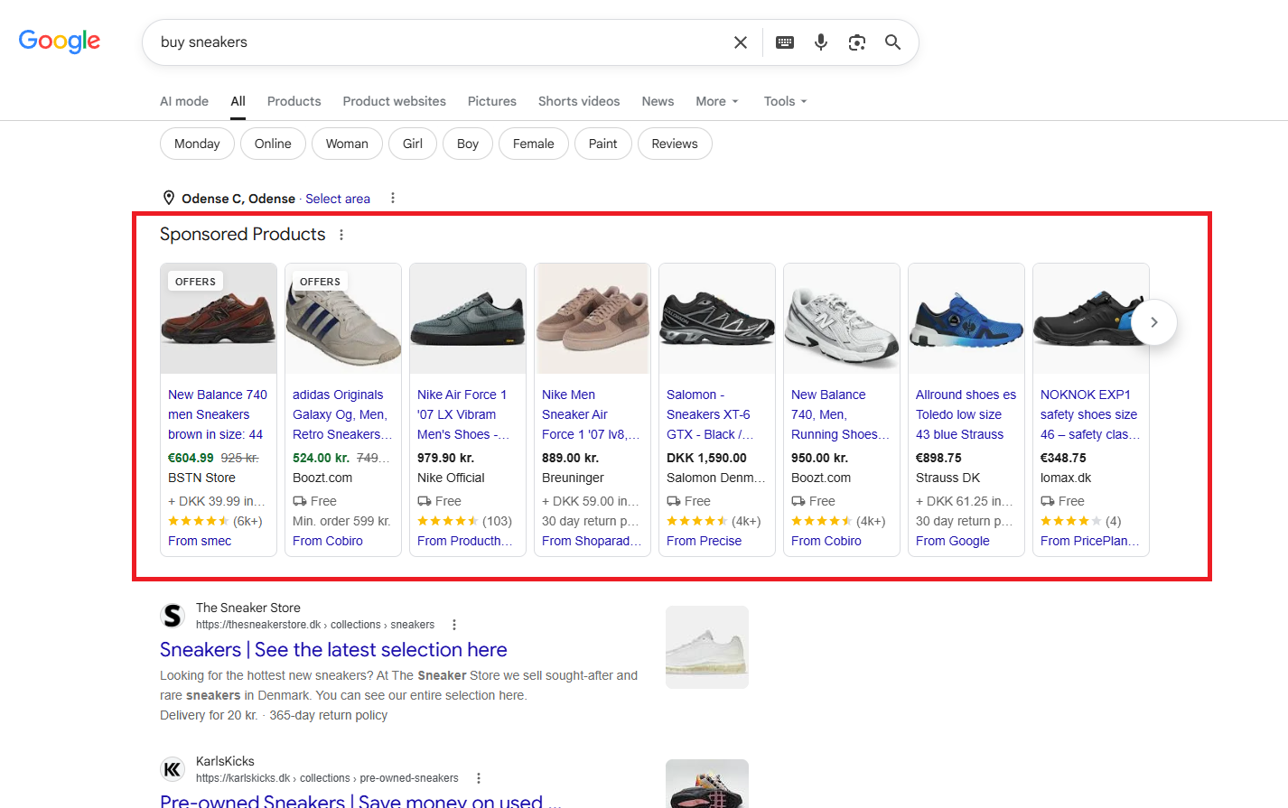Open more options for KarlsKicks result

478,778
